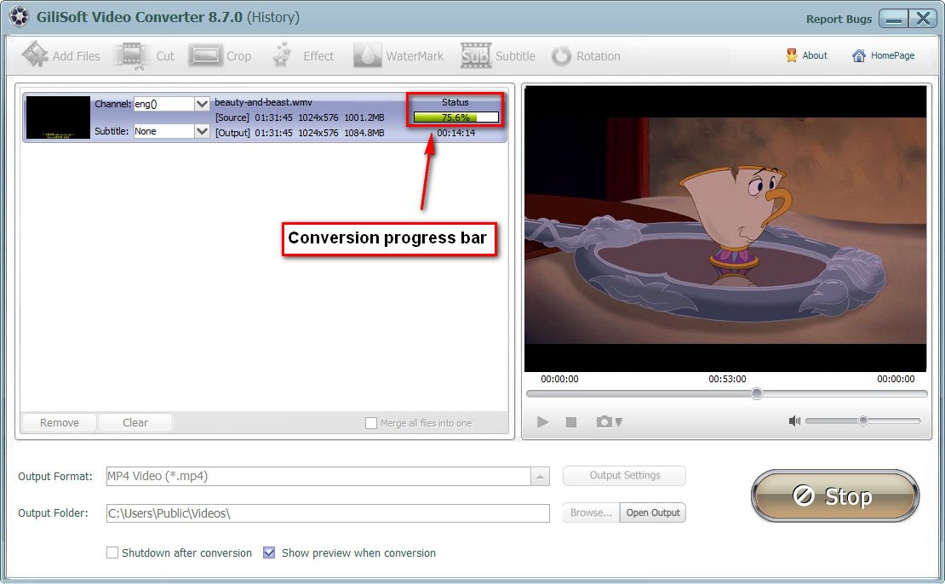Click the Browse button
This screenshot has height=584, width=945.
(x=591, y=512)
